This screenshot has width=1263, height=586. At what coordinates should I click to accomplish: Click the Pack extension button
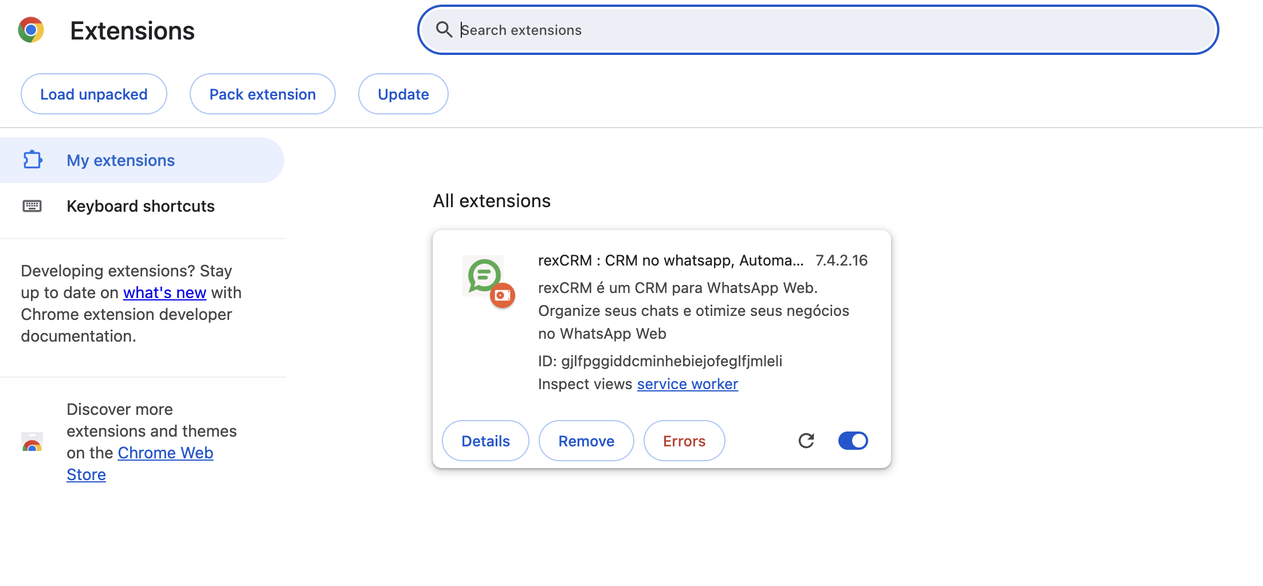(262, 93)
